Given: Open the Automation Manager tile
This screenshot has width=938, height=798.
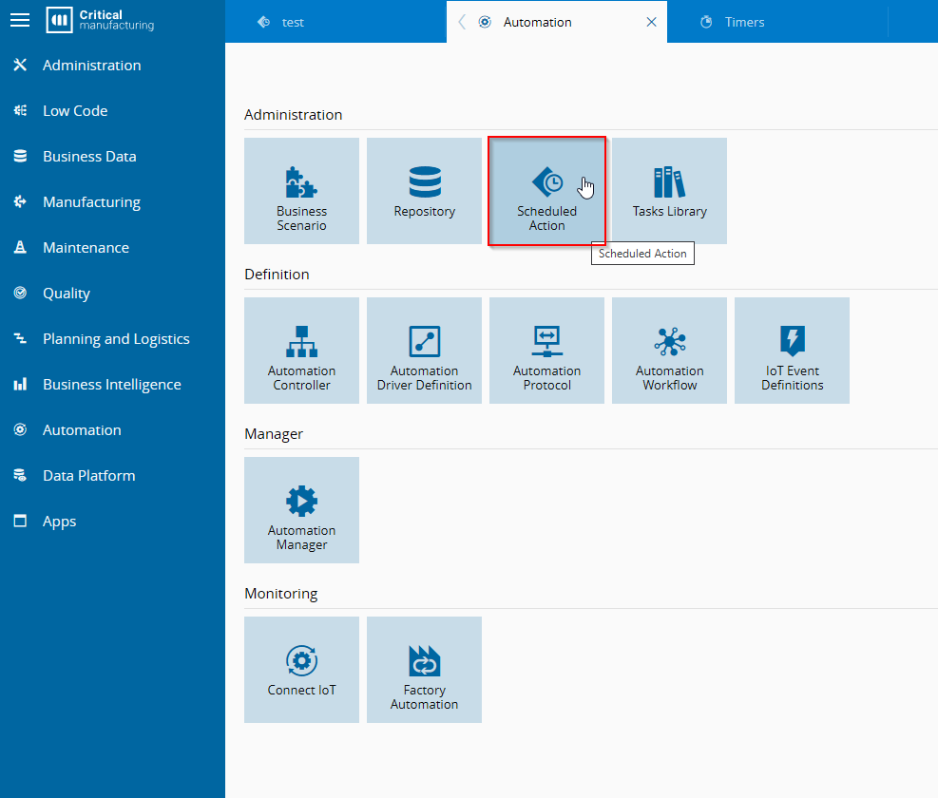Looking at the screenshot, I should point(301,510).
